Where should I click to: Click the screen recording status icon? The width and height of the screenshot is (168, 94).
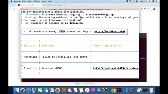pyautogui.click(x=127, y=1)
